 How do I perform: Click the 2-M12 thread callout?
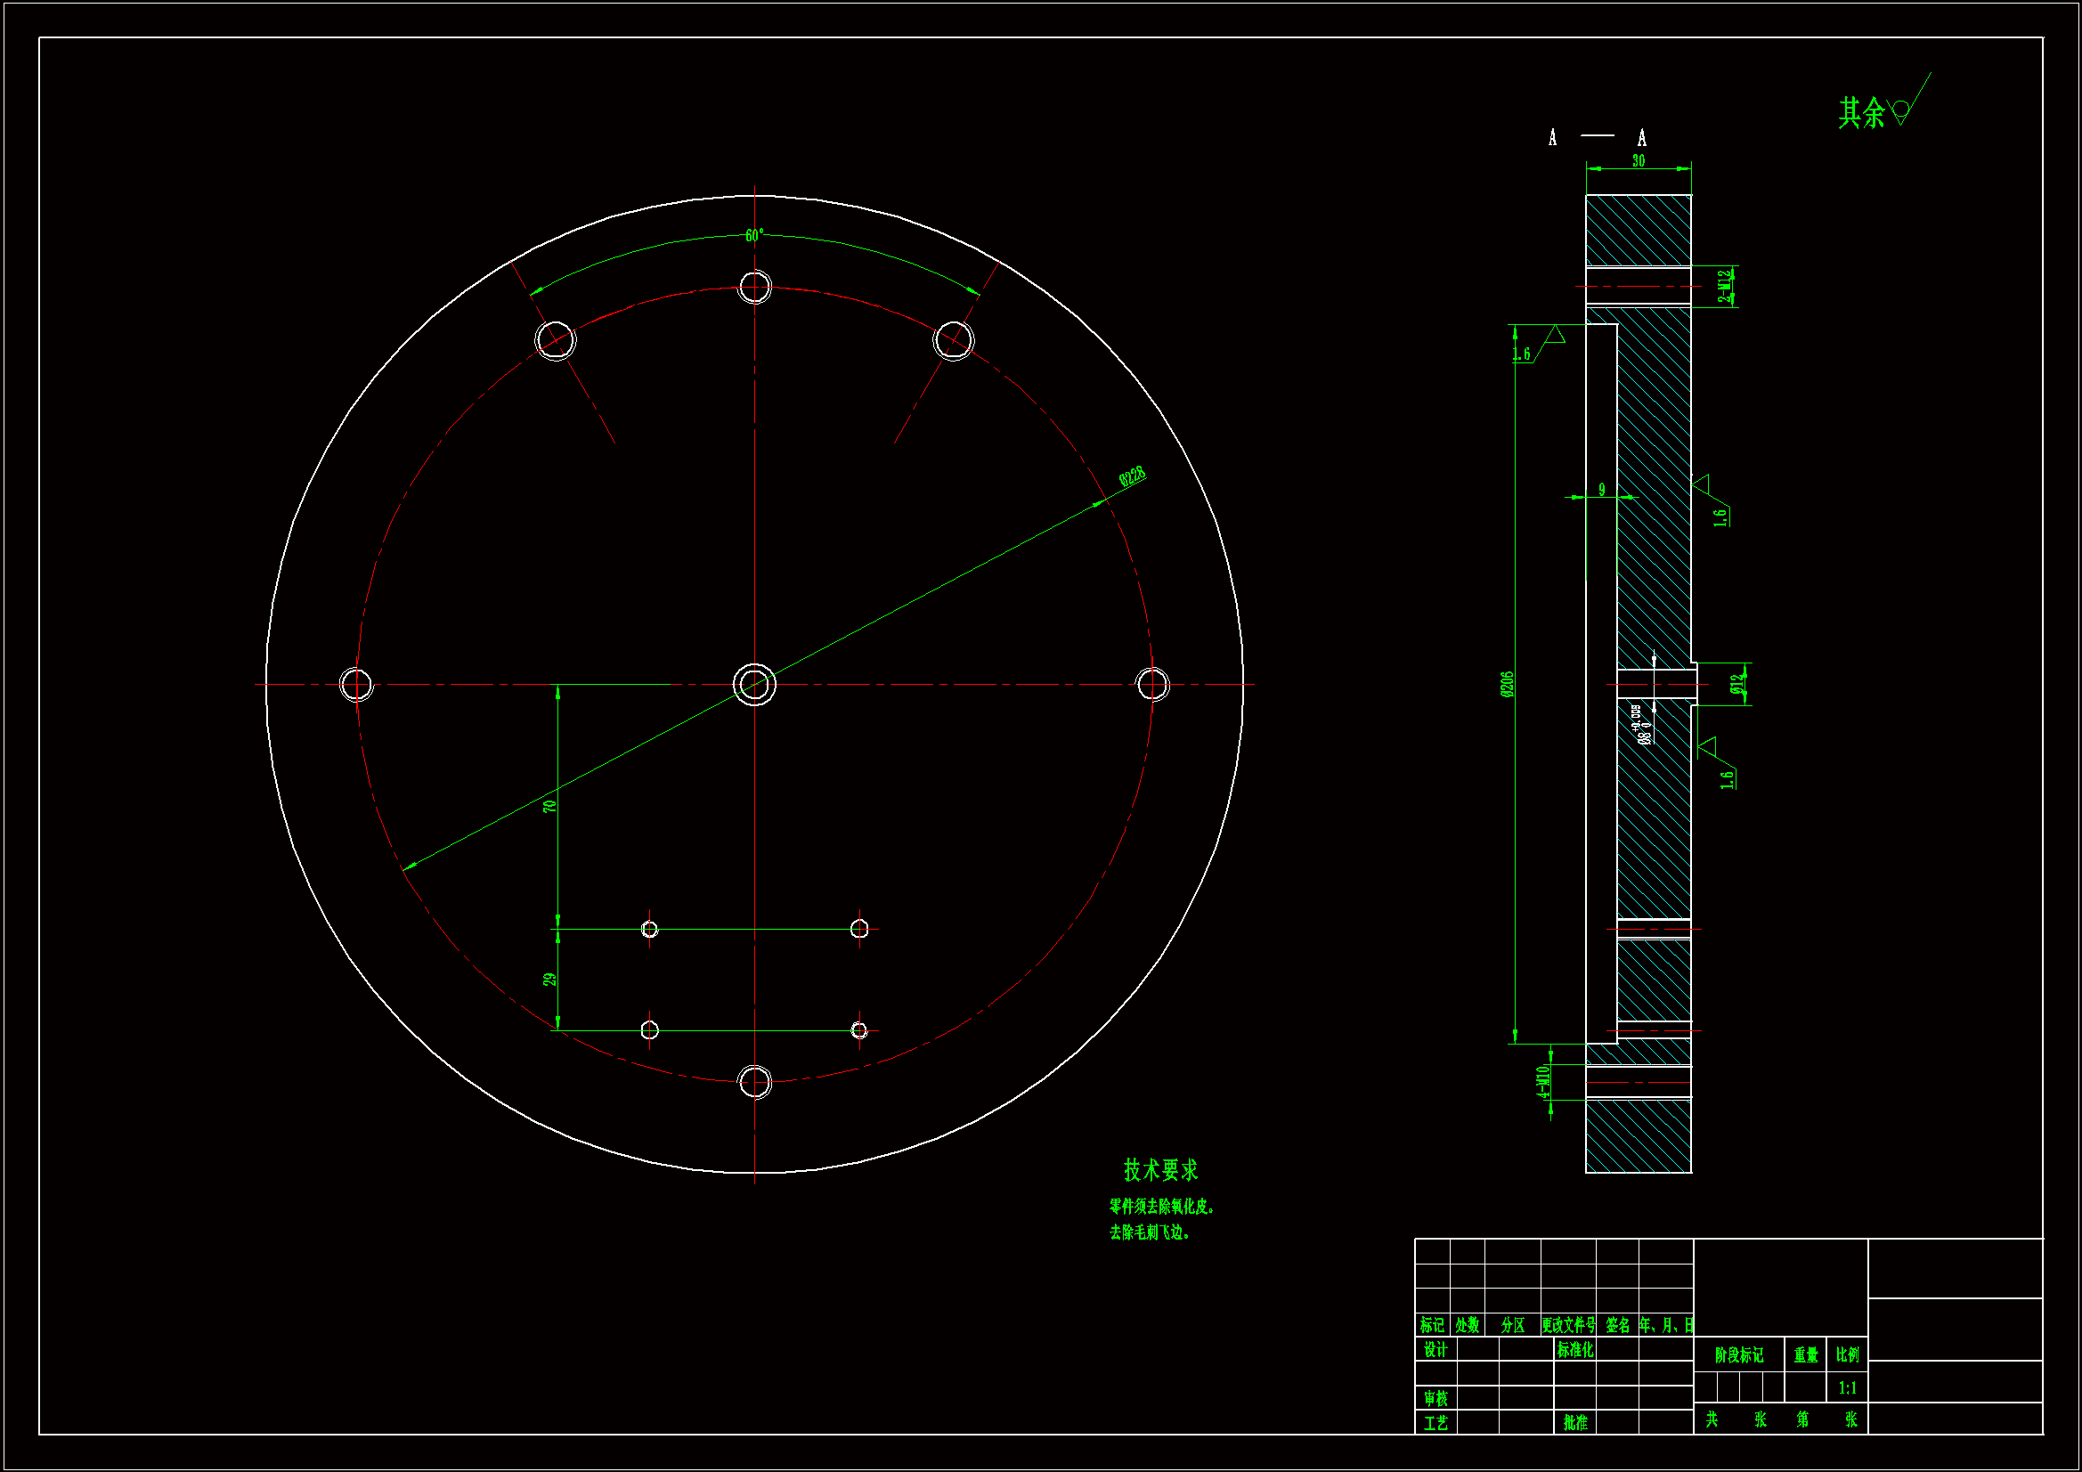tap(1724, 286)
